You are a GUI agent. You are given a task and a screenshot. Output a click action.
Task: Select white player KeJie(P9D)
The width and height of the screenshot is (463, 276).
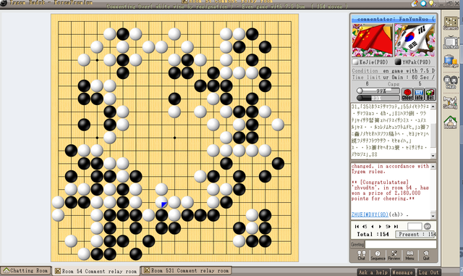(370, 62)
